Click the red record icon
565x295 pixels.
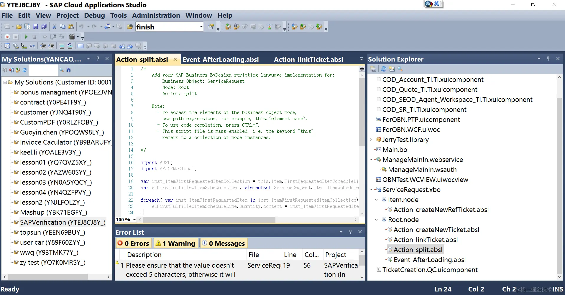[x=7, y=37]
